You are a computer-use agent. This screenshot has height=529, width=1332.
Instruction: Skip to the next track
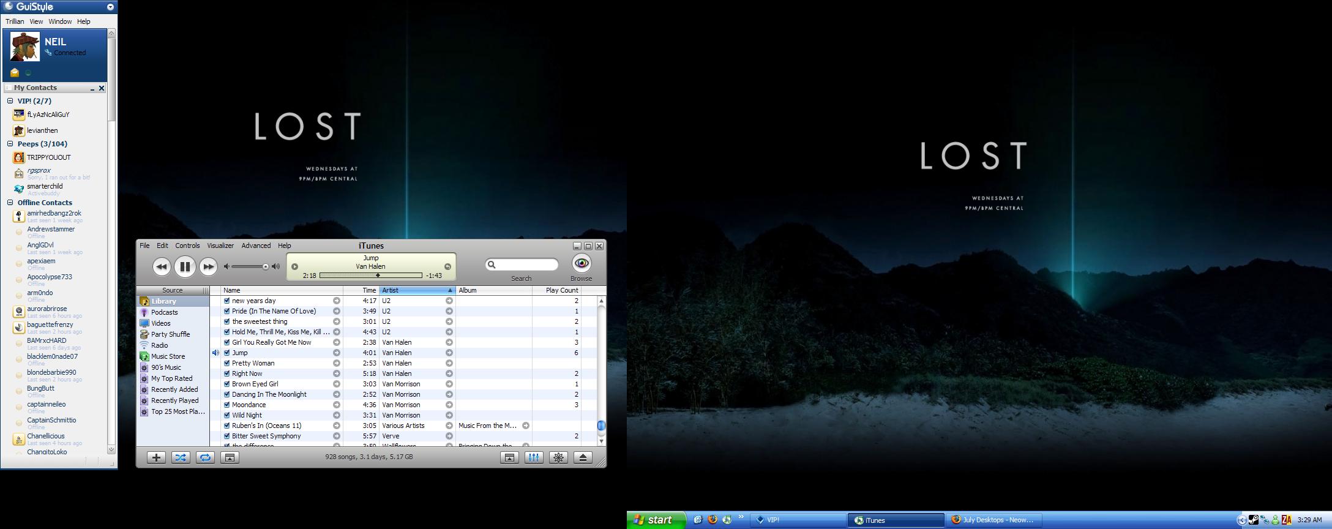[x=208, y=266]
